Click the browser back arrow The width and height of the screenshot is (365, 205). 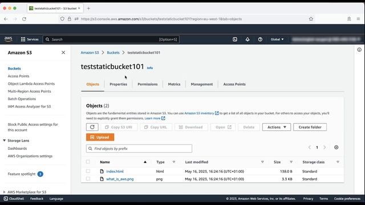coord(6,19)
